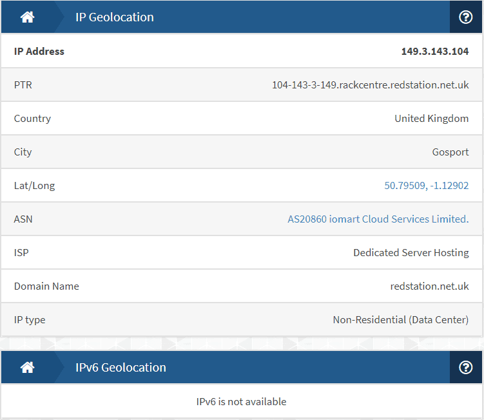Click the IP Address row label
484x420 pixels.
(39, 52)
